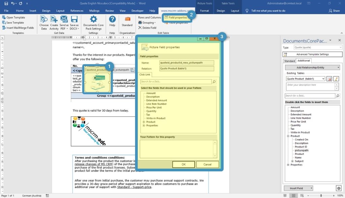Image resolution: width=345 pixels, height=198 pixels.
Task: Open Documents Core Pack Settings gear
Action: (94, 19)
